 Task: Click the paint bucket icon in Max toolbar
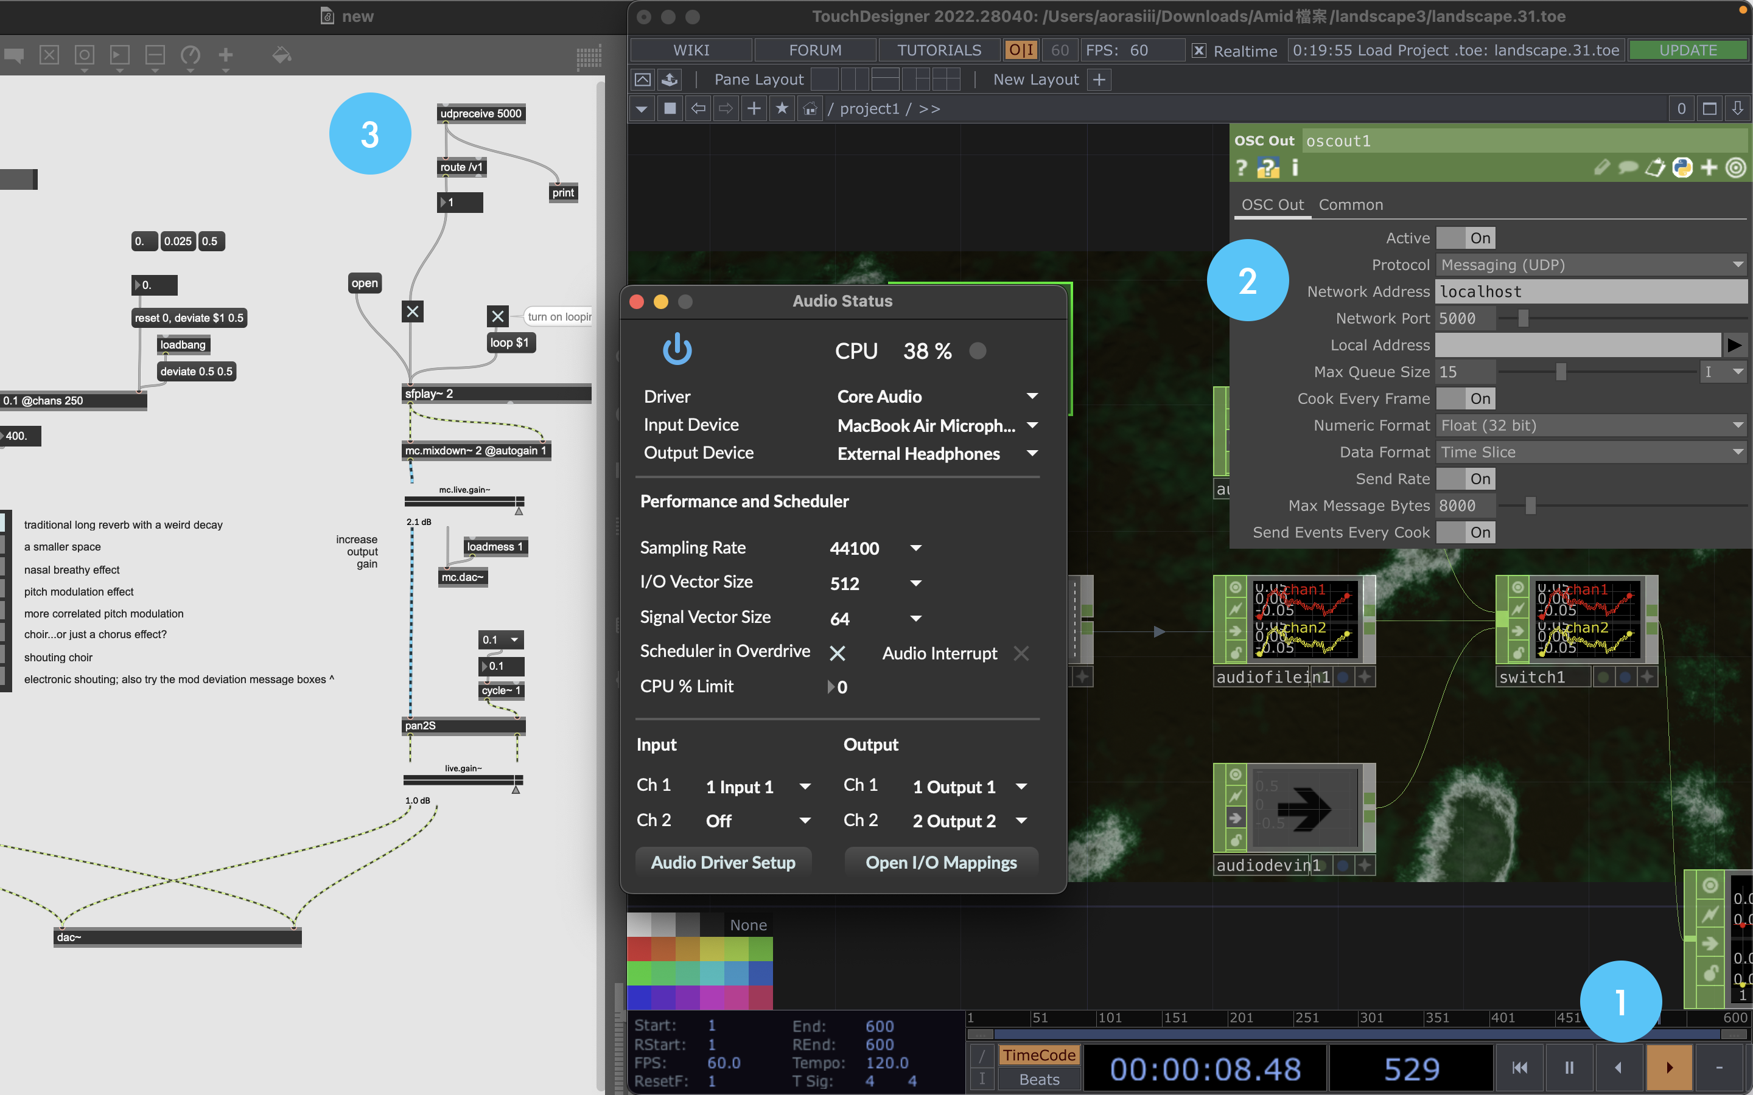pyautogui.click(x=282, y=55)
